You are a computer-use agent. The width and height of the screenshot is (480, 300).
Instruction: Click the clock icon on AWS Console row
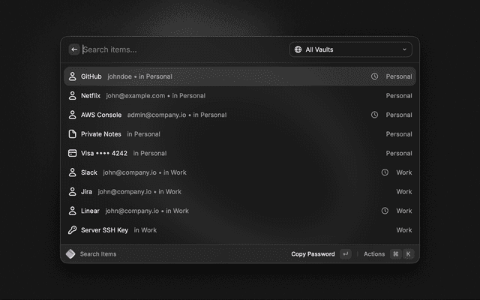(x=374, y=115)
